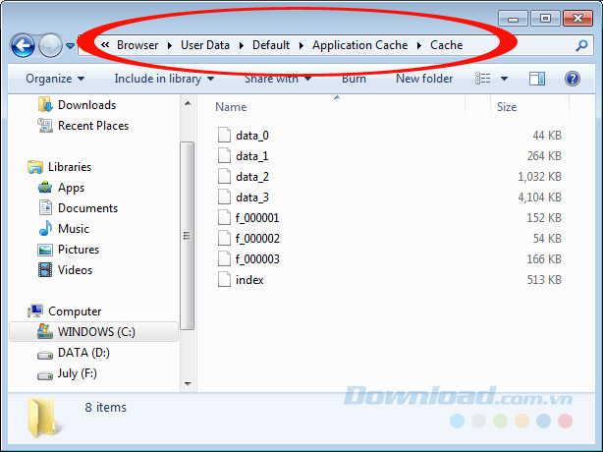Select Libraries in the navigation pane
The width and height of the screenshot is (603, 452).
point(70,167)
